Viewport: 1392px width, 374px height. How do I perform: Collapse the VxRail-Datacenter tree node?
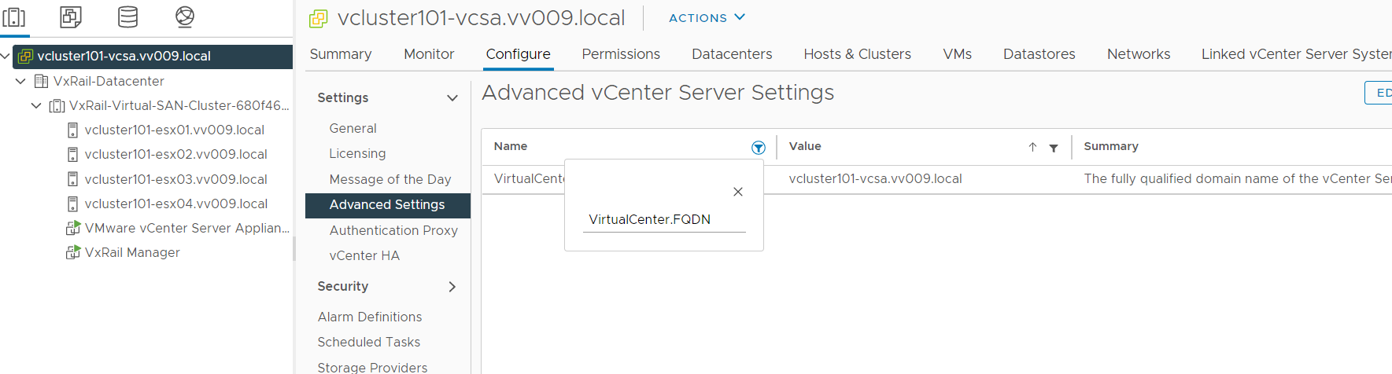pyautogui.click(x=21, y=81)
